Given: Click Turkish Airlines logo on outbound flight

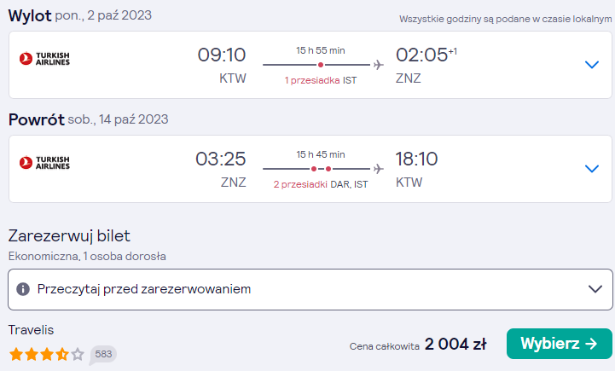Looking at the screenshot, I should click(x=44, y=59).
